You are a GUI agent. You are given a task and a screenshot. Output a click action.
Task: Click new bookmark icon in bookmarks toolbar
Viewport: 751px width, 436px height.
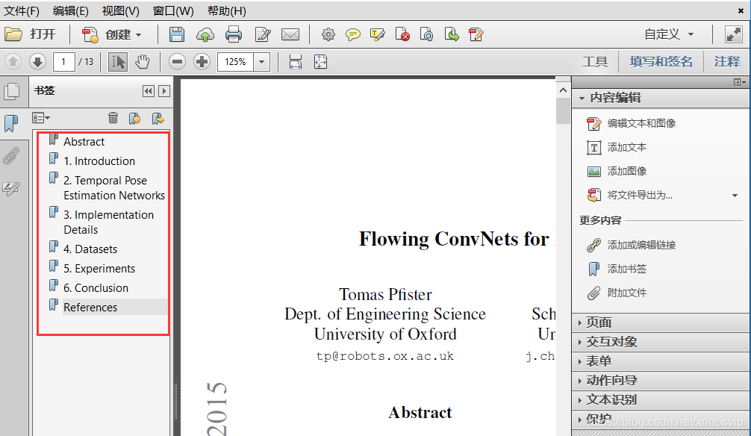tap(134, 118)
